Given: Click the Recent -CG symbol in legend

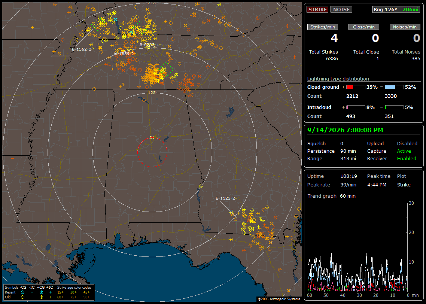Looking at the screenshot, I should [x=22, y=292].
